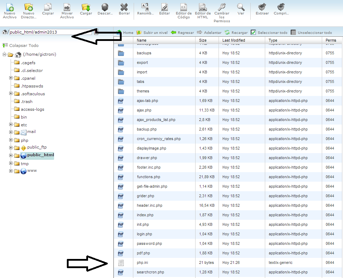Click the Renombrar rename icon
Viewport: 343px width, 278px height.
click(x=145, y=7)
